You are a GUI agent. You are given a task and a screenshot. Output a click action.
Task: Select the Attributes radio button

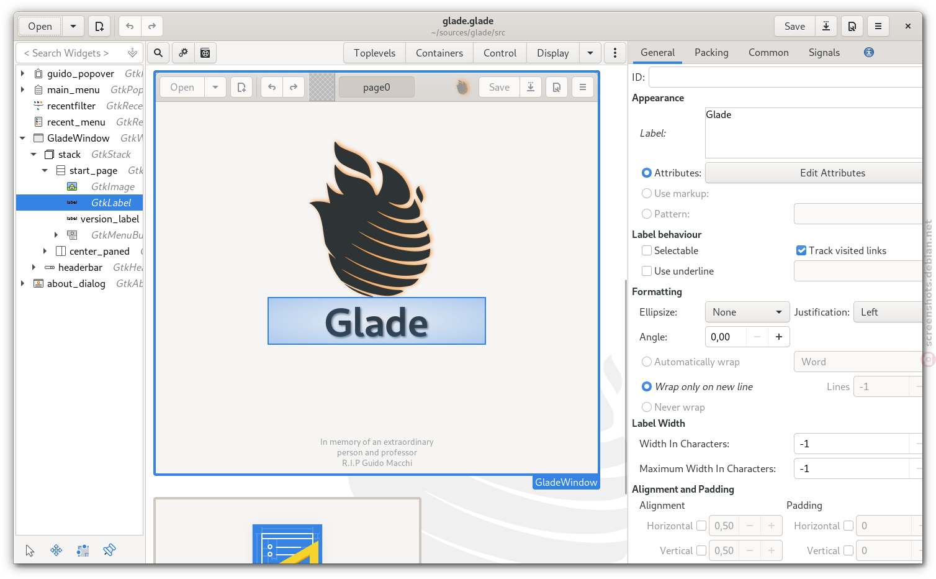click(x=647, y=173)
